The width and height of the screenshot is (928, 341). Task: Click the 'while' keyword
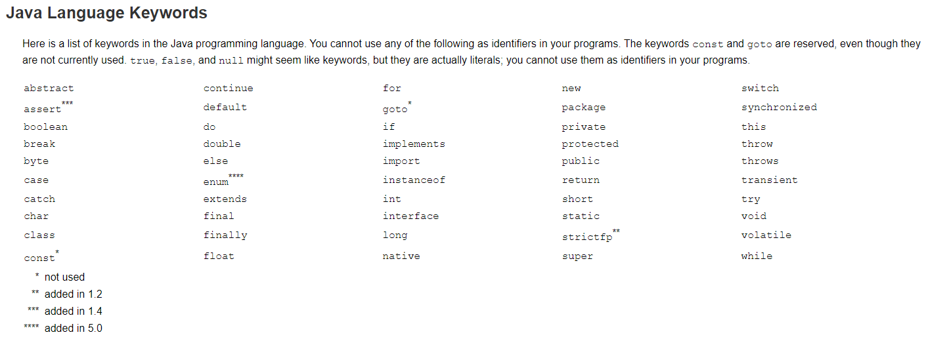[x=757, y=256]
